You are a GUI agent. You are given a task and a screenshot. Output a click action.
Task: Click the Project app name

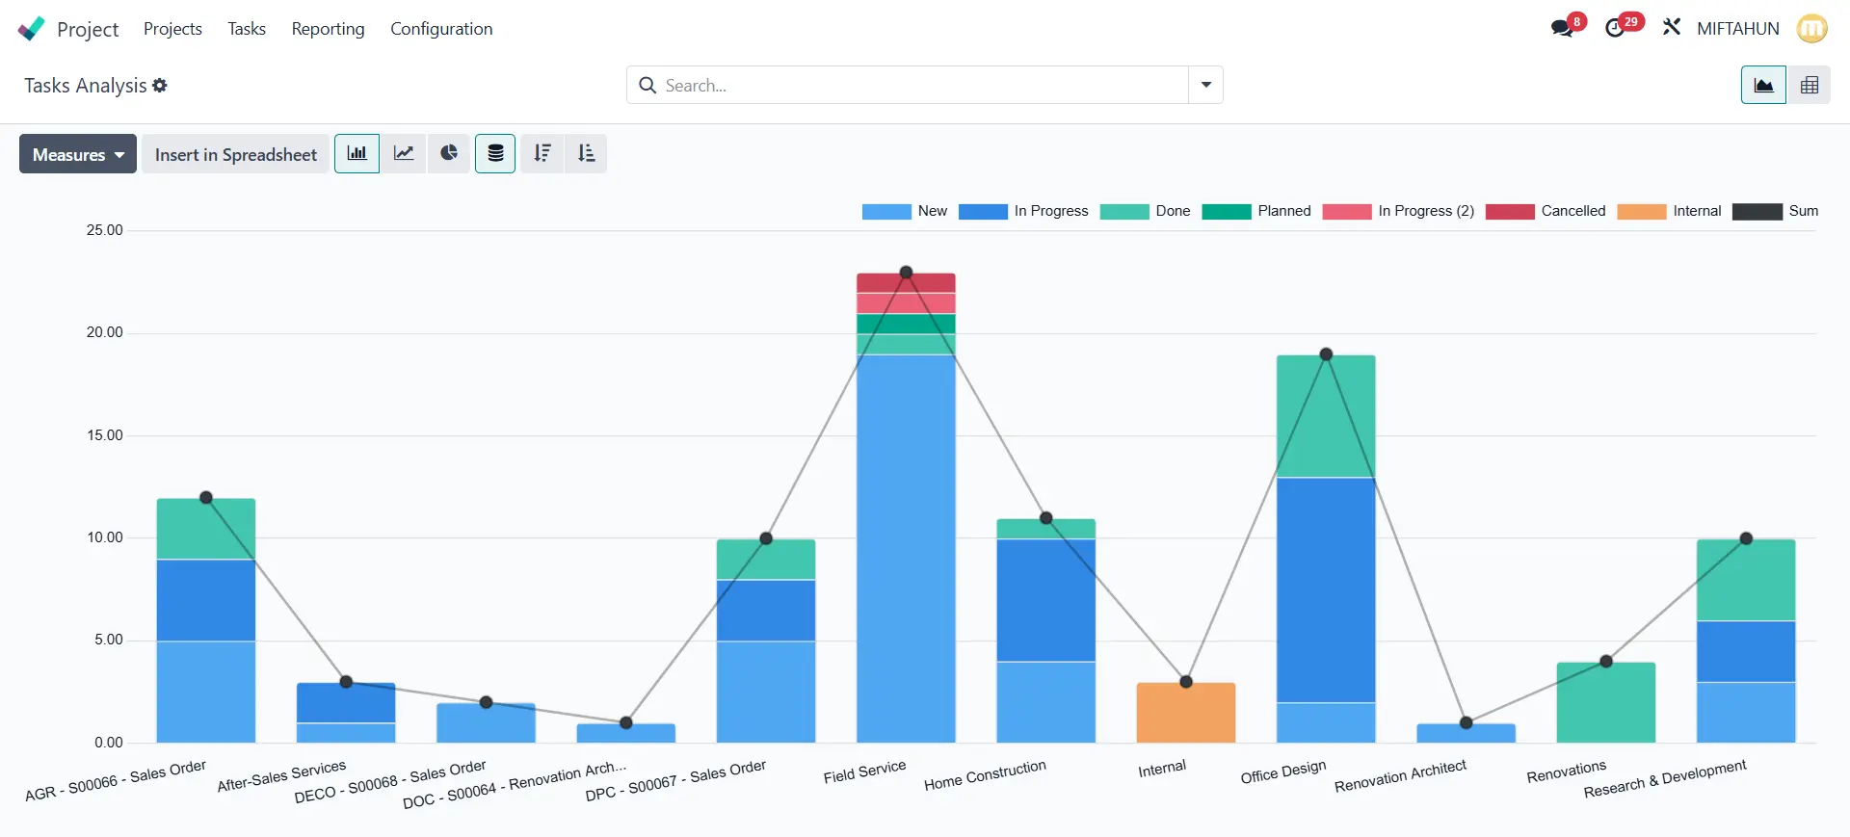(88, 29)
